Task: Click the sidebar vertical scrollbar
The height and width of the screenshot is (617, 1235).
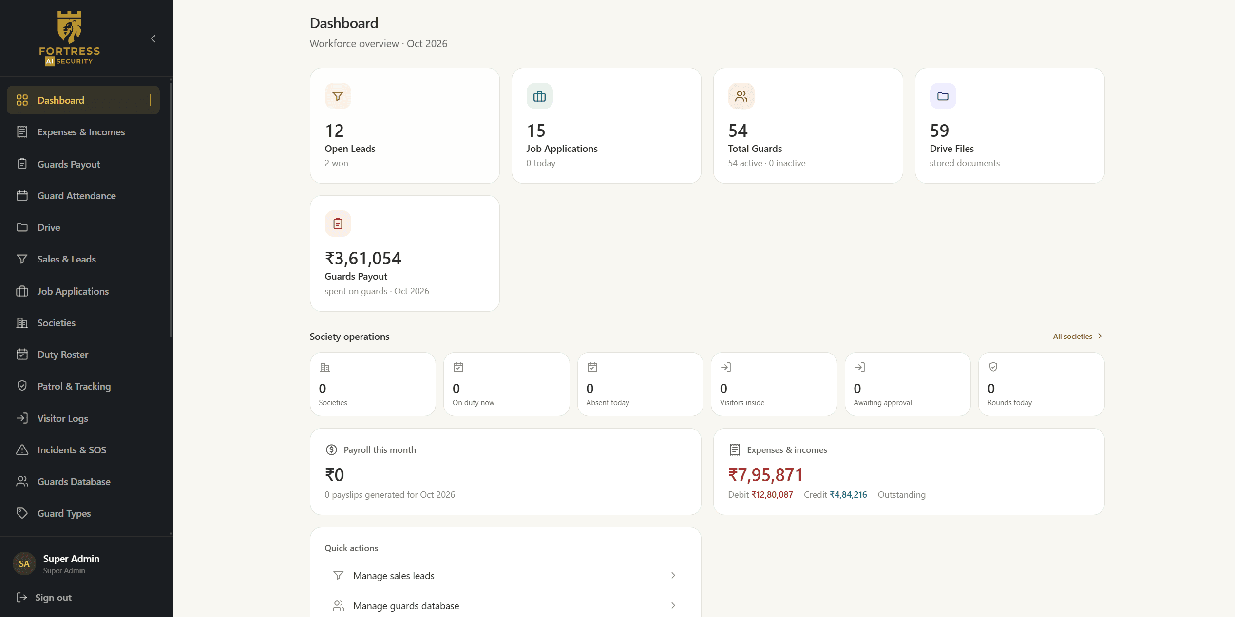Action: (171, 209)
